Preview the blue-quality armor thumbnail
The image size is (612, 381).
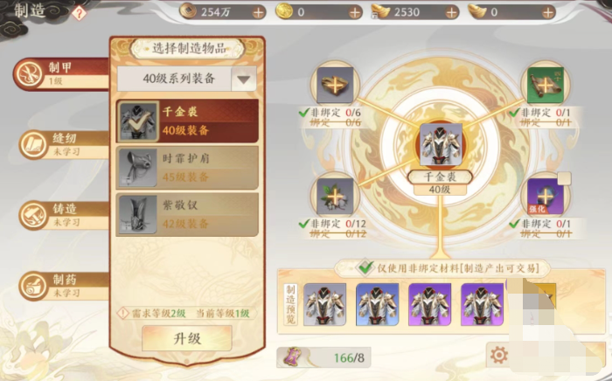(x=377, y=305)
